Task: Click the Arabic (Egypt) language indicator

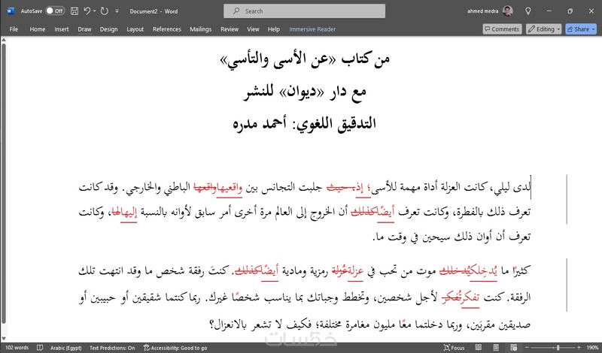Action: tap(66, 348)
